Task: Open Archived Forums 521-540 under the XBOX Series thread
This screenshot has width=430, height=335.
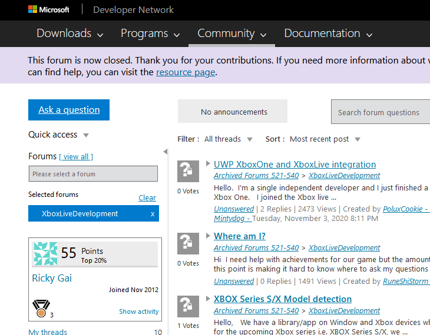Action: pyautogui.click(x=256, y=311)
